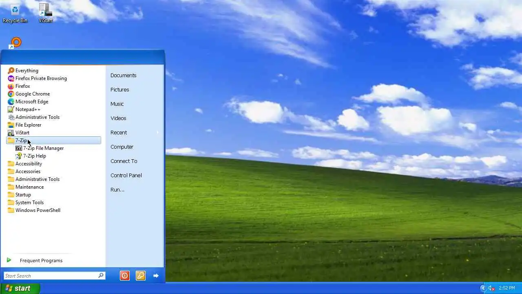Expand the Startup folder
Image resolution: width=522 pixels, height=294 pixels.
pos(19,195)
